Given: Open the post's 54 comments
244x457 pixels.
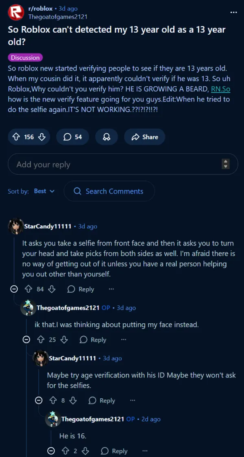Looking at the screenshot, I should [73, 137].
